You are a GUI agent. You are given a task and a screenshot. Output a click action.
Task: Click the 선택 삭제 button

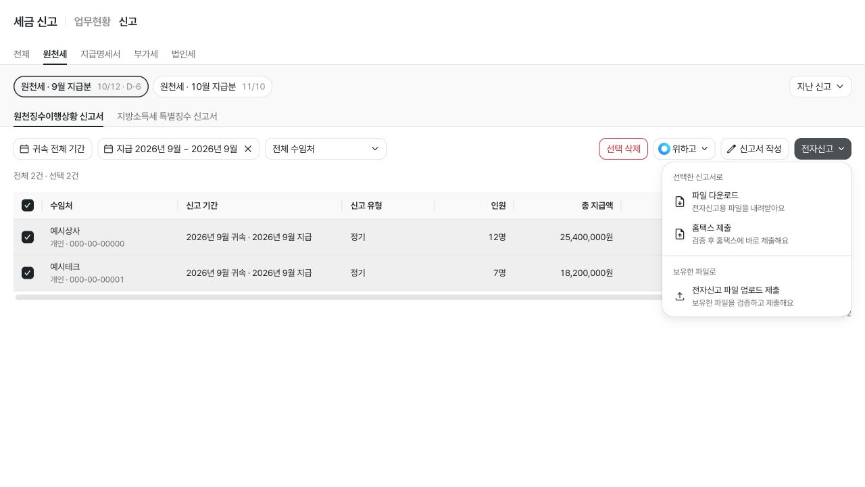(624, 149)
